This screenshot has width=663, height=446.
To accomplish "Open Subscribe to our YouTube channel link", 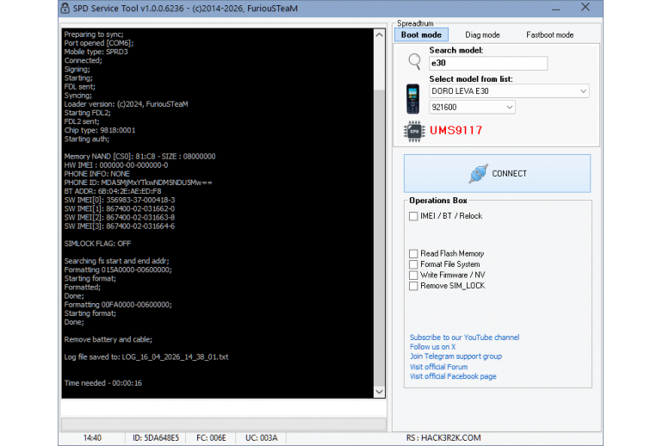I will (x=464, y=338).
